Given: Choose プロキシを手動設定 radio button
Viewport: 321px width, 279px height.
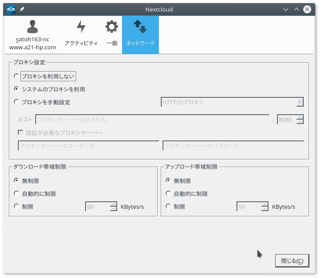Looking at the screenshot, I should coord(16,102).
